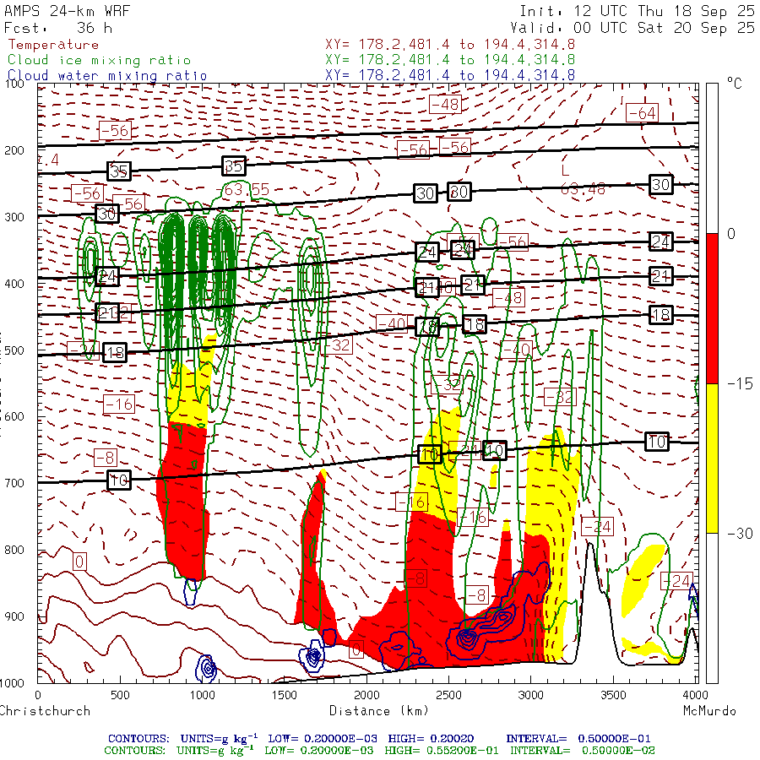Click the "2000" distance axis tick label
Screen dimensions: 760x760
point(366,695)
